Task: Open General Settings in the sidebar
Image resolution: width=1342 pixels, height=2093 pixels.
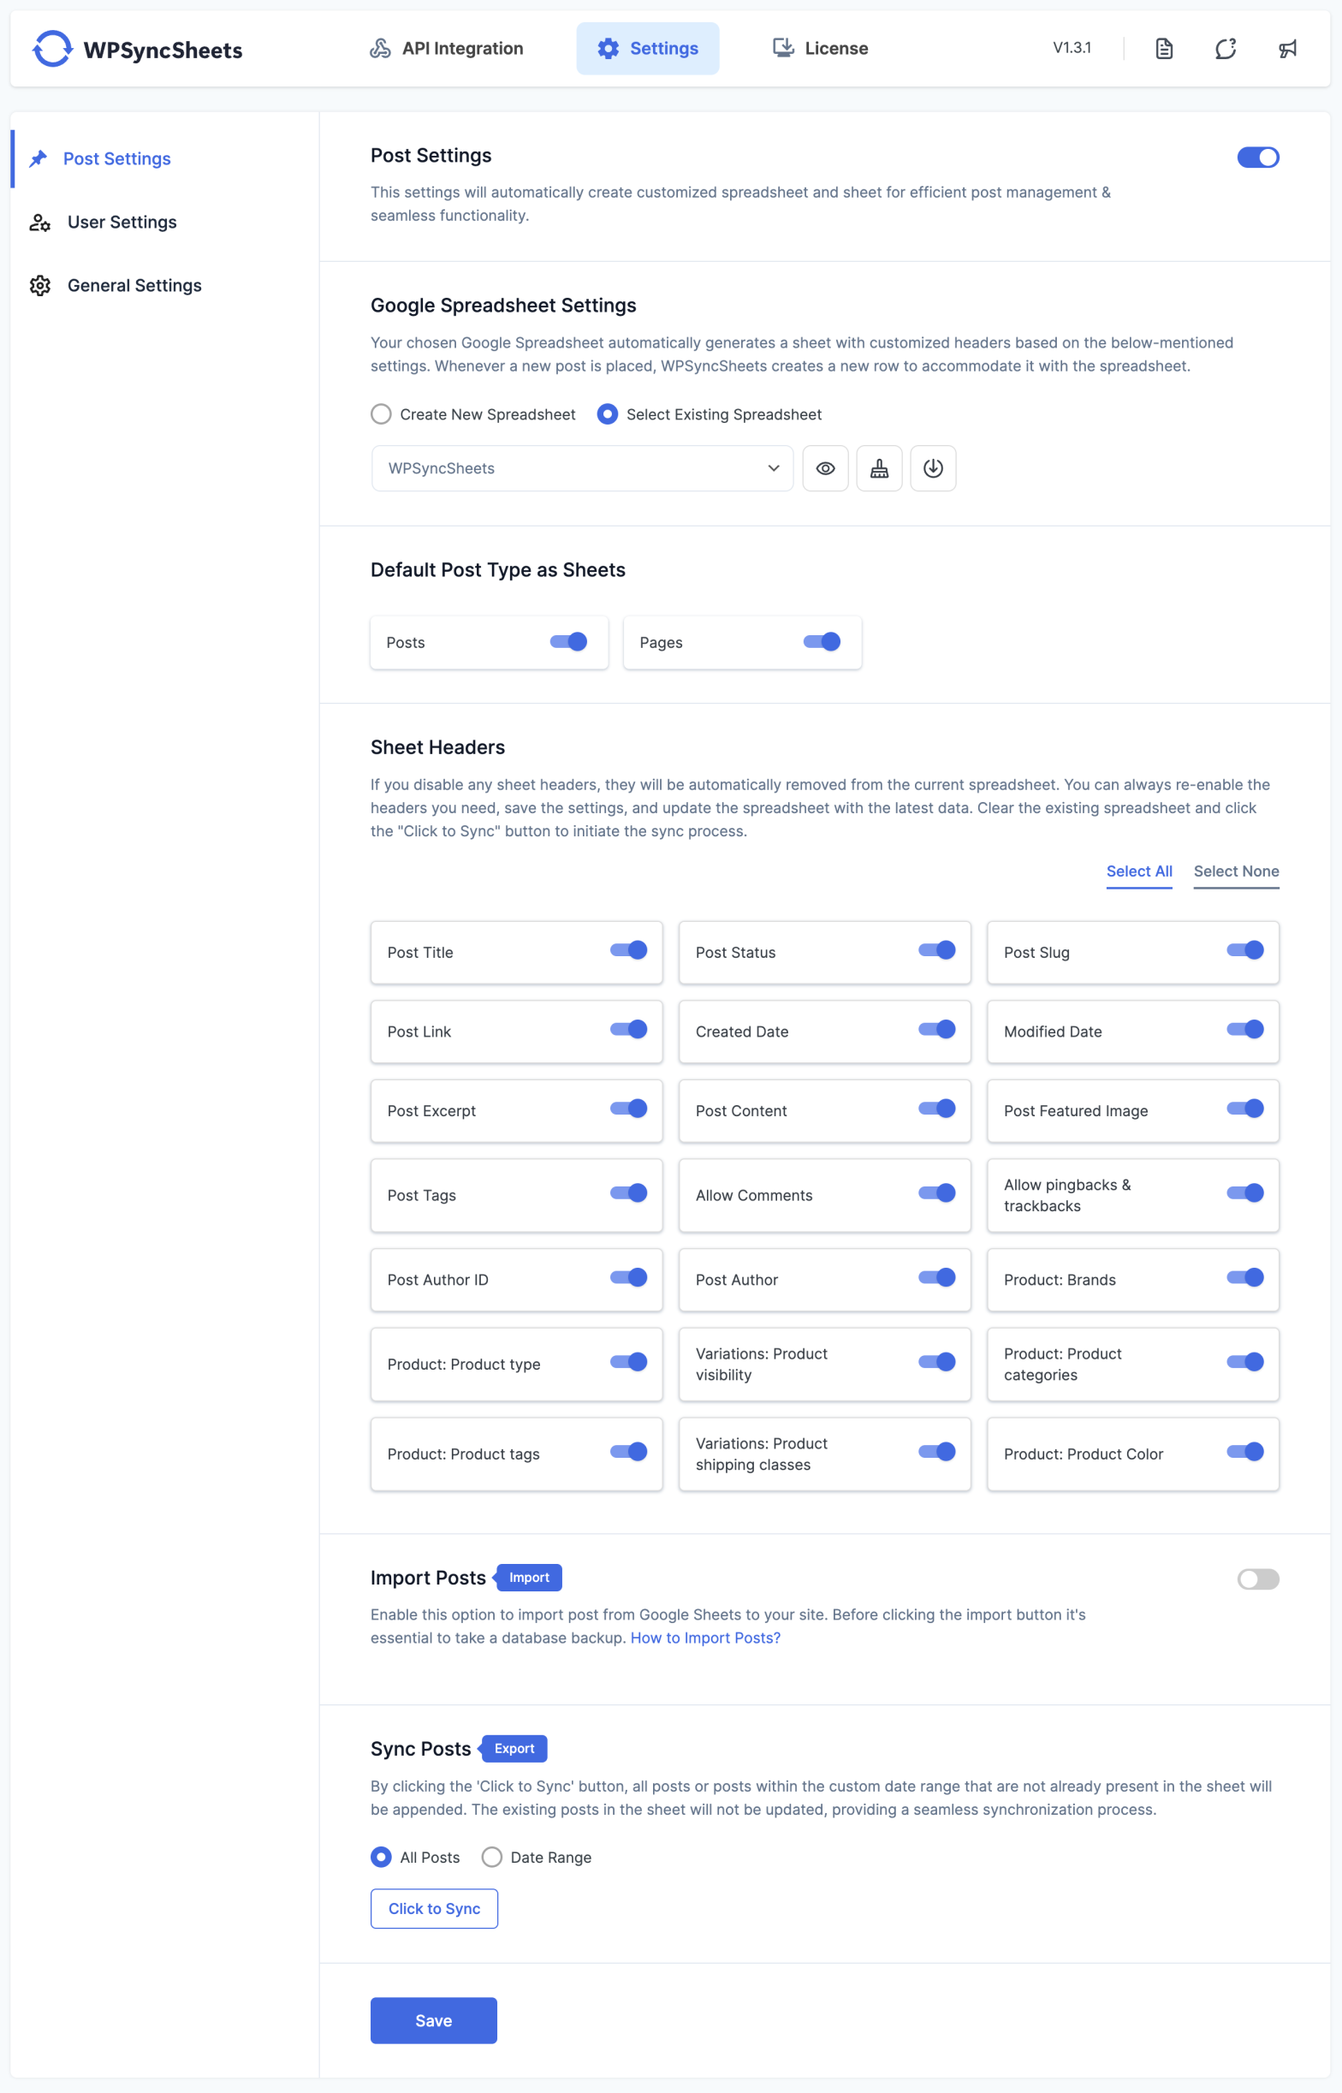Action: pos(134,286)
